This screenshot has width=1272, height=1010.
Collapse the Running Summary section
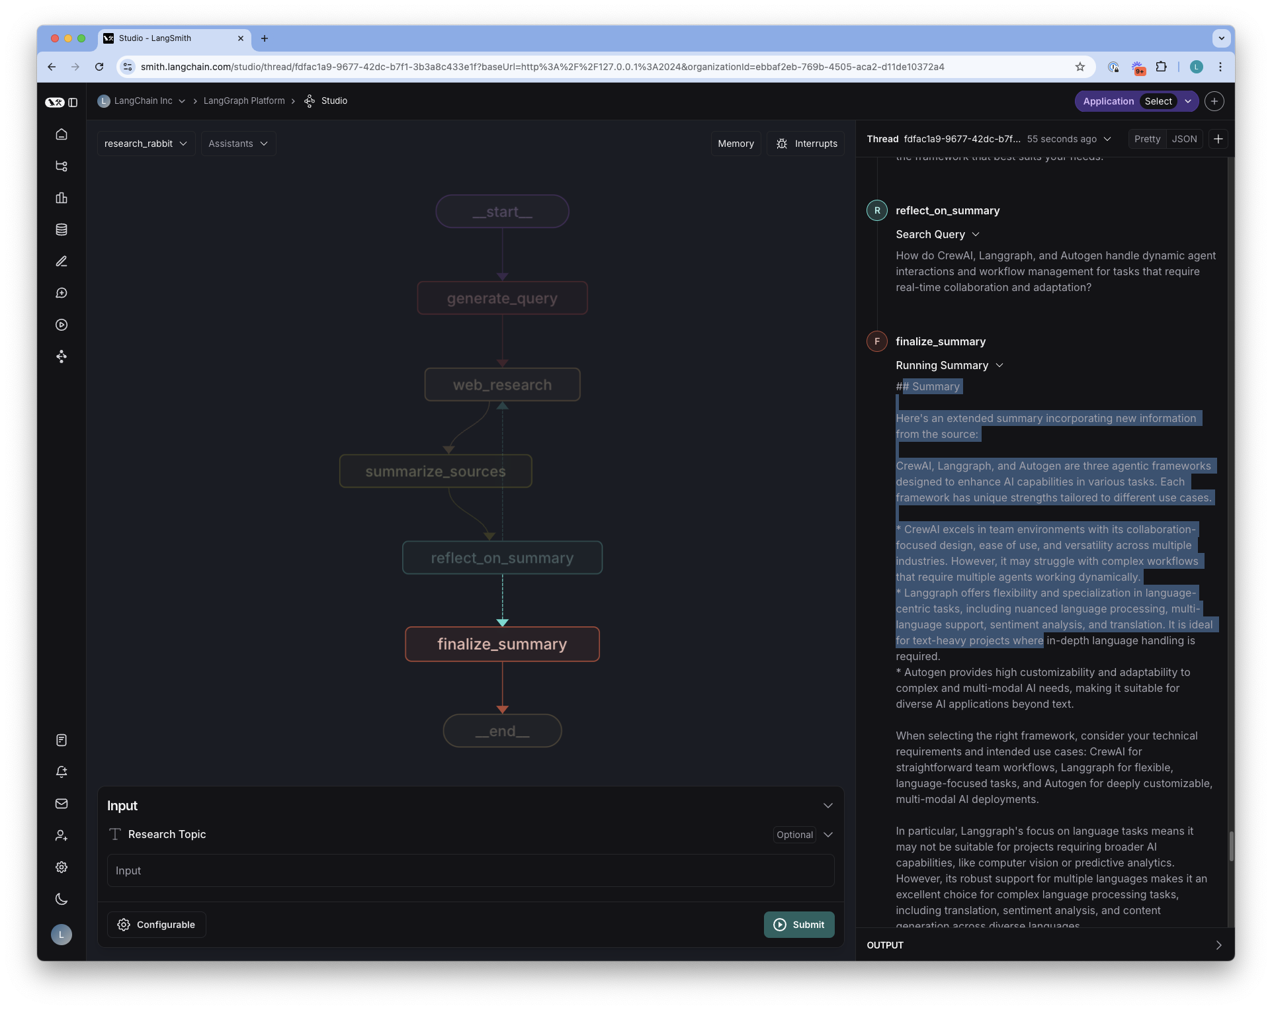point(1000,365)
